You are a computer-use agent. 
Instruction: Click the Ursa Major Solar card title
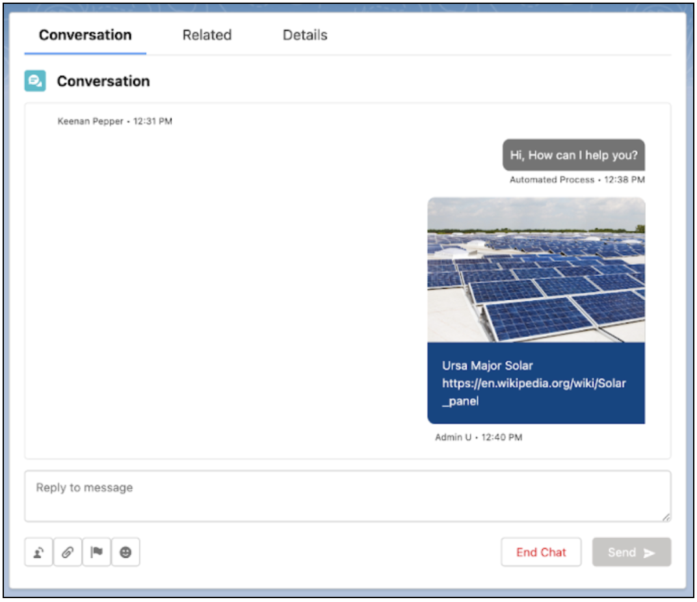pyautogui.click(x=486, y=365)
